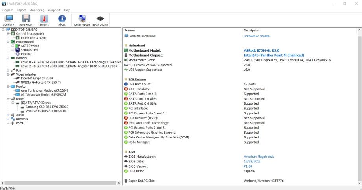This screenshot has height=190, width=362.
Task: Select Samsung SSD 860 EVO 250GB drive
Action: [x=47, y=107]
